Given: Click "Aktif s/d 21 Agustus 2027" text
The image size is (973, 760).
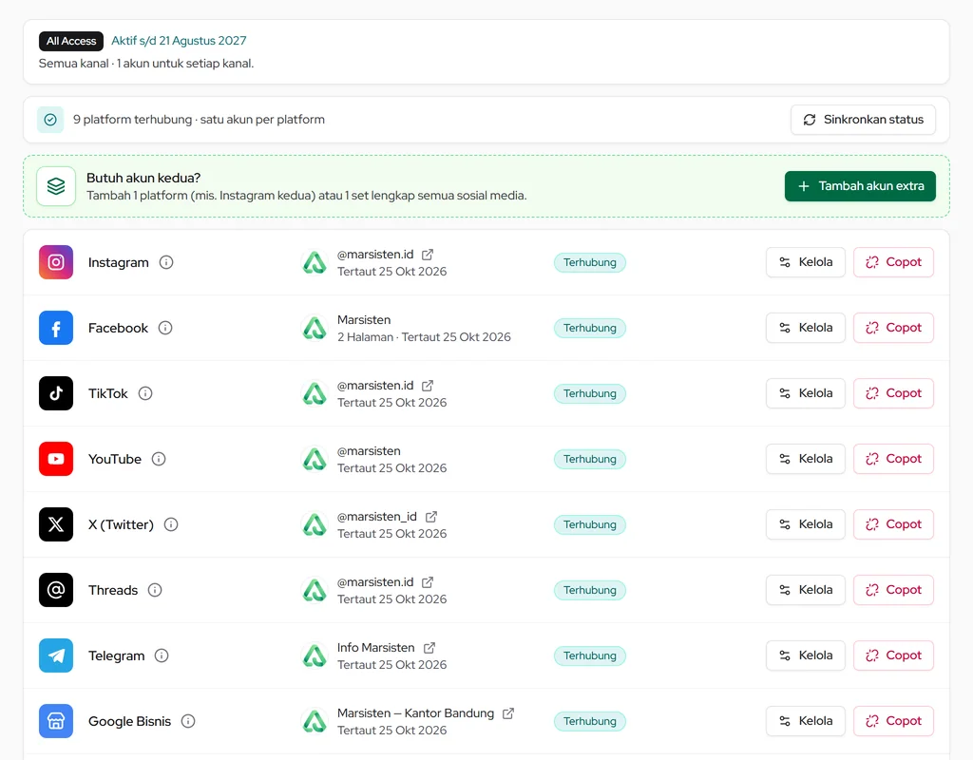Looking at the screenshot, I should coord(179,41).
